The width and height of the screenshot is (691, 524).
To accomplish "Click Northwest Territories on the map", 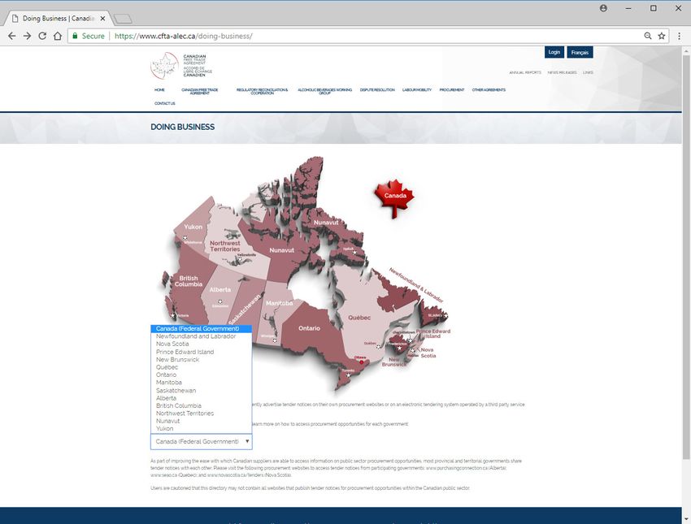I will (224, 246).
